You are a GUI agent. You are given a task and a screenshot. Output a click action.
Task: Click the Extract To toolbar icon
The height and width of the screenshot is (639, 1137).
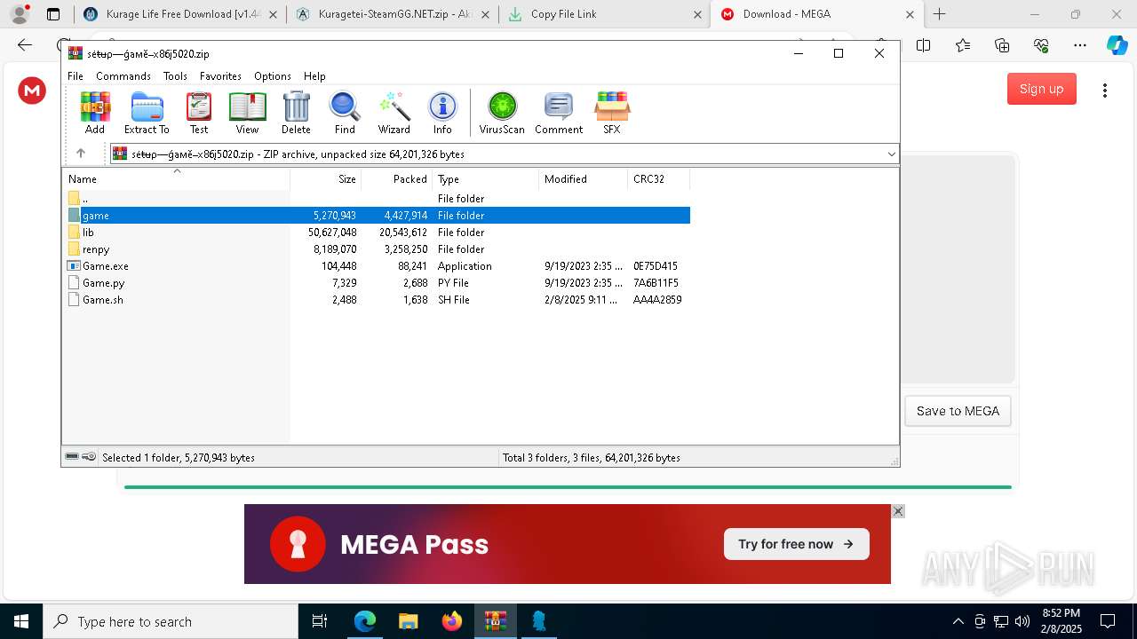tap(147, 113)
